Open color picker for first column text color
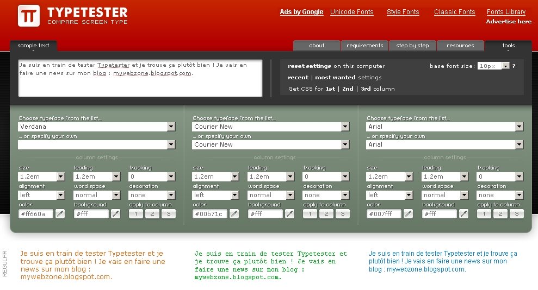Viewport: 538px width, 290px height. tap(60, 214)
